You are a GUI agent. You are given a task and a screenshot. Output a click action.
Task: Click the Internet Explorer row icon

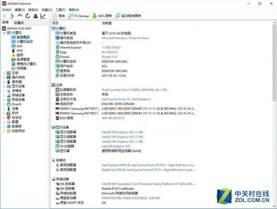click(x=57, y=47)
